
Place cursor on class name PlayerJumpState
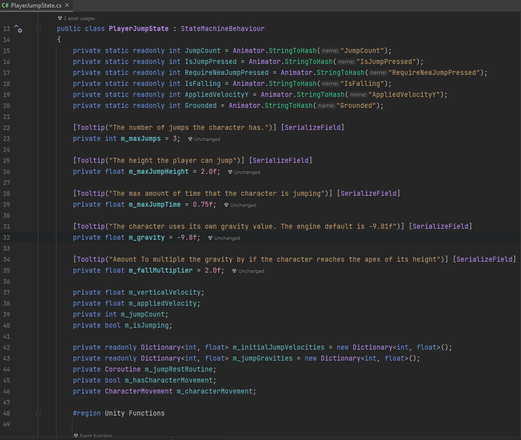138,29
